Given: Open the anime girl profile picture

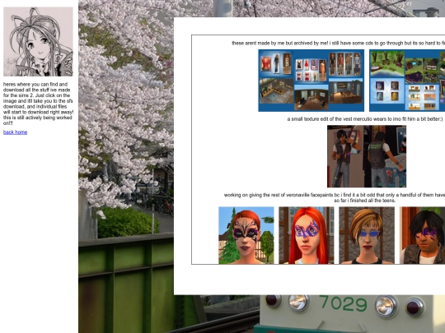Looking at the screenshot, I should pyautogui.click(x=38, y=42).
